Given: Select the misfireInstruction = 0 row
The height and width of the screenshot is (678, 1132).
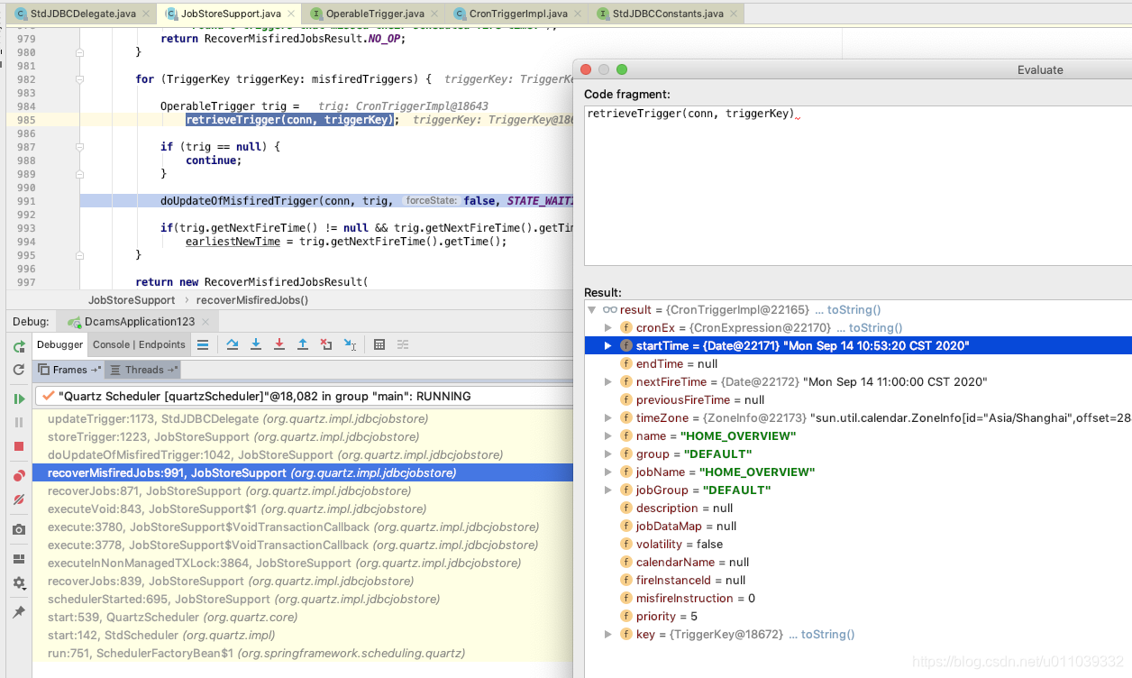Looking at the screenshot, I should tap(858, 598).
